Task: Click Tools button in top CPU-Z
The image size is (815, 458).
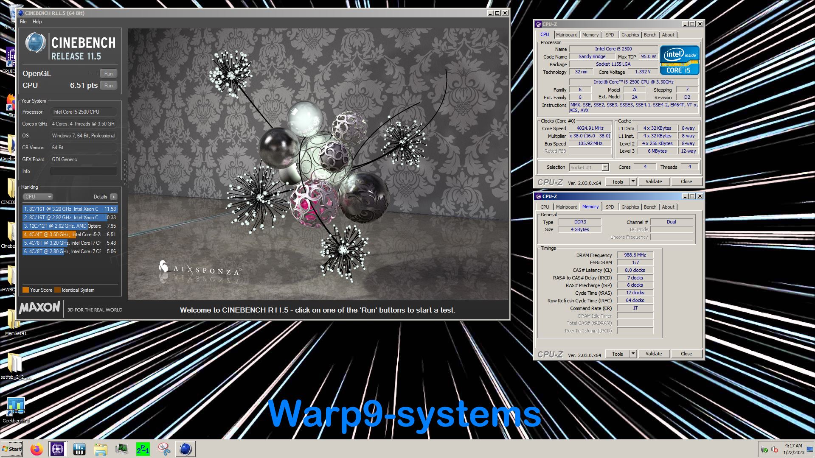Action: click(x=618, y=182)
